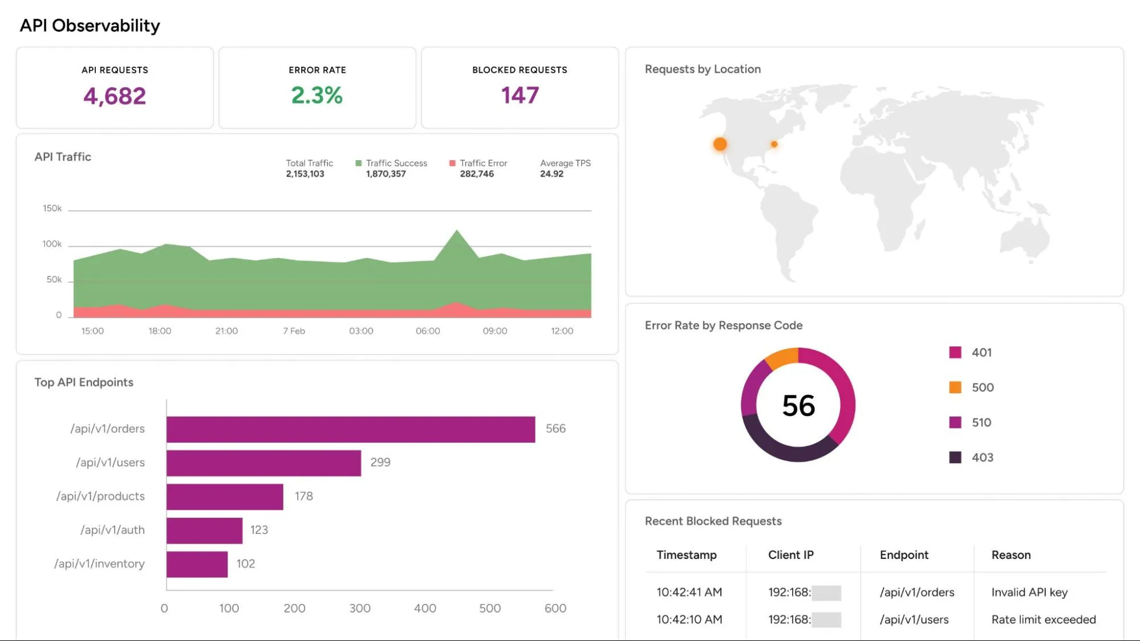The height and width of the screenshot is (641, 1140).
Task: Click the small orange east coast map dot
Action: (x=774, y=144)
